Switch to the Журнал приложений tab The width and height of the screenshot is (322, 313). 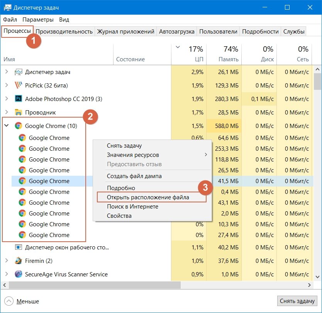126,32
